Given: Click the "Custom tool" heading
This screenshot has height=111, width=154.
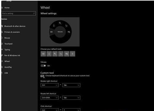Looking at the screenshot, I should 47,73.
